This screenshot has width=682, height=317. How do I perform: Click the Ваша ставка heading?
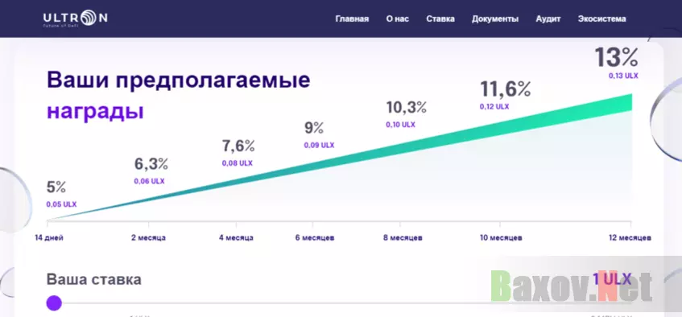click(x=94, y=280)
